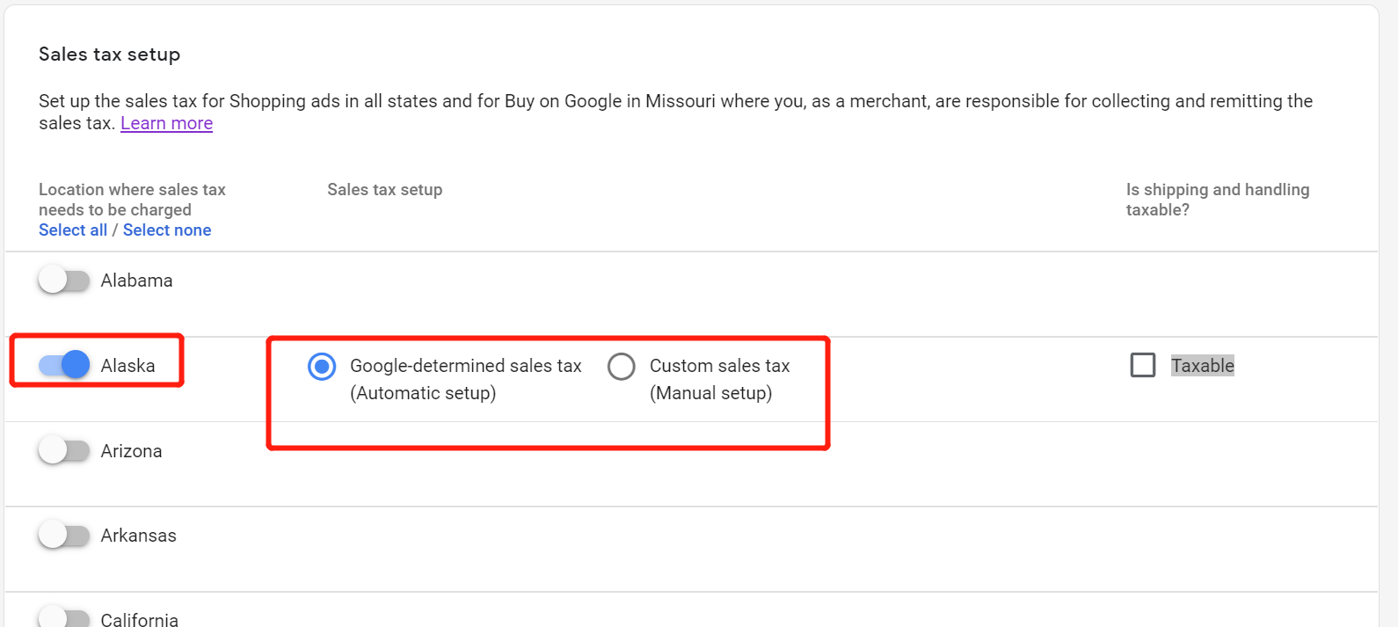Open the Learn more link

click(x=166, y=123)
